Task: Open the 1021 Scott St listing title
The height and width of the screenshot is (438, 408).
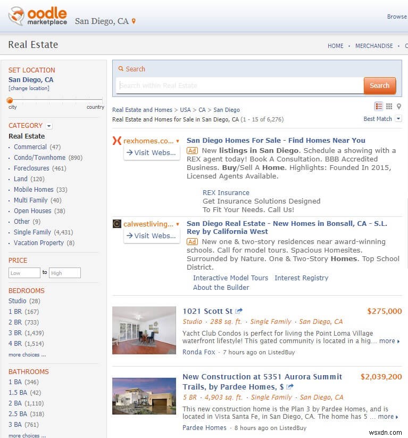Action: (x=207, y=311)
